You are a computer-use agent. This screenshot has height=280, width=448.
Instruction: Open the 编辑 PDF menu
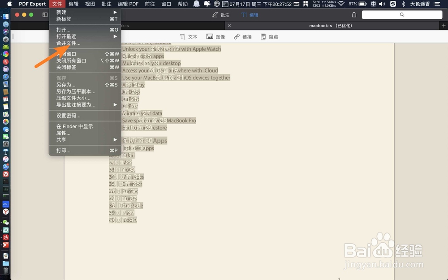pos(128,4)
